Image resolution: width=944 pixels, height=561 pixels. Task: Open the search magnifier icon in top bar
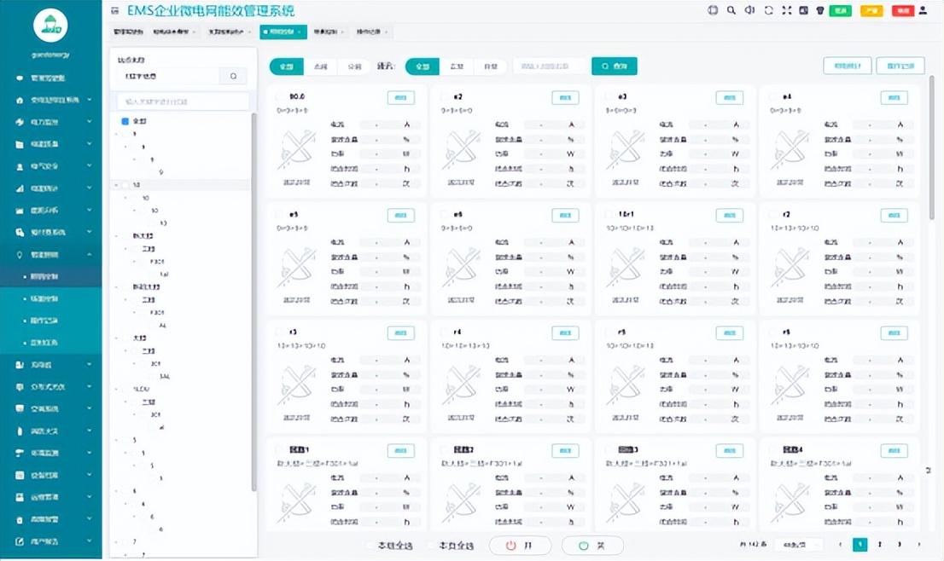(730, 9)
